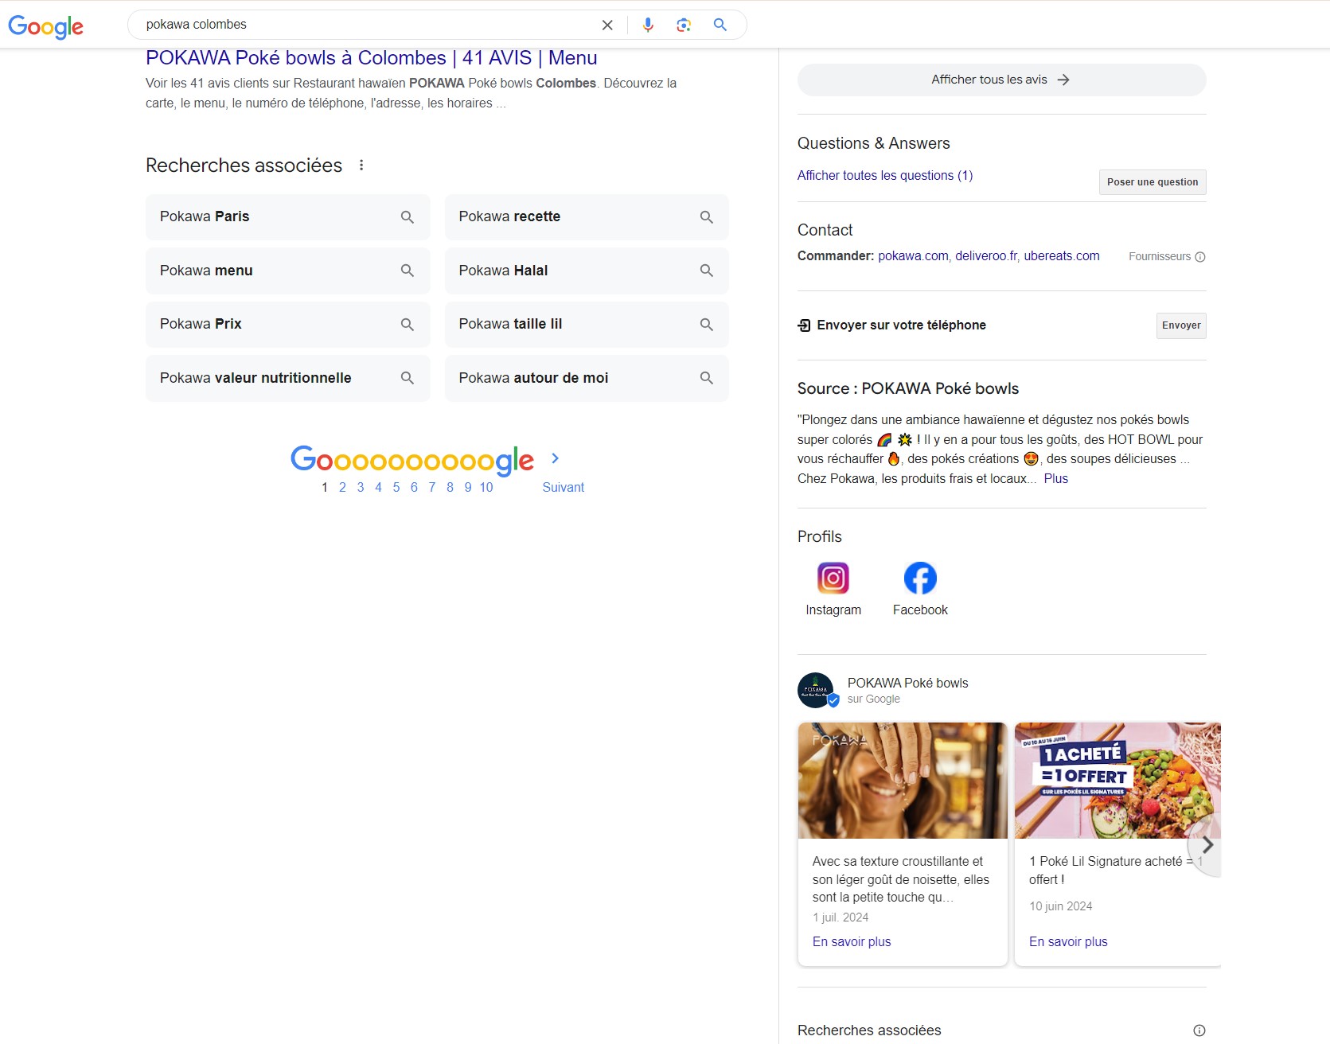Click magnifier icon in Pokawa Halal chip
Image resolution: width=1330 pixels, height=1044 pixels.
[706, 271]
